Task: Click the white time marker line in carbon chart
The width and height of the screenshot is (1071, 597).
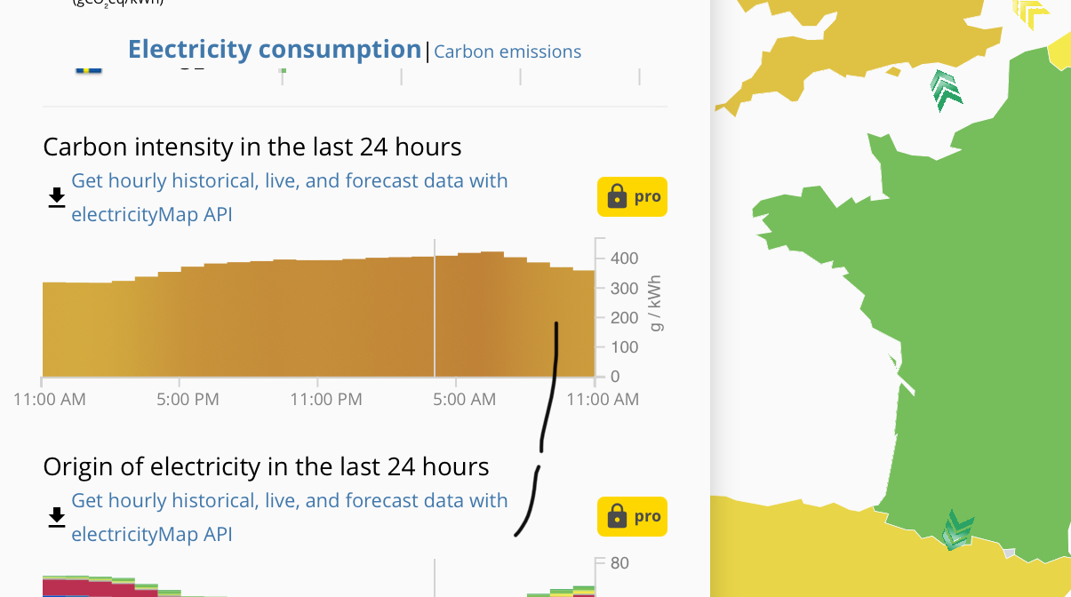Action: point(435,307)
